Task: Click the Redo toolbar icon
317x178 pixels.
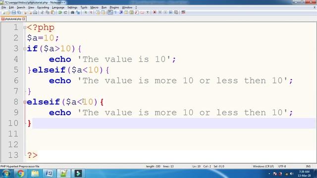Action: coord(65,12)
